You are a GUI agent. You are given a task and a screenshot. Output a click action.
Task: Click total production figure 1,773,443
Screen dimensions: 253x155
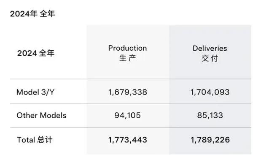pos(127,140)
